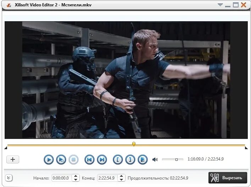Click the plus button to add file

(x=13, y=159)
